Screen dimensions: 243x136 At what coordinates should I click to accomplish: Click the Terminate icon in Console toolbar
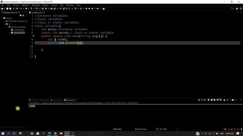click(x=199, y=100)
